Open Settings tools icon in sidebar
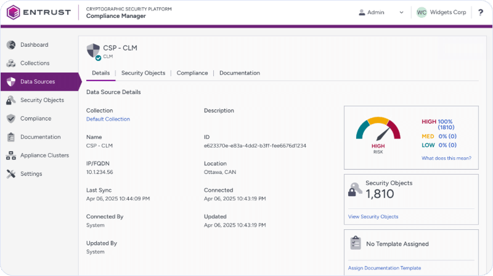This screenshot has height=276, width=493. pyautogui.click(x=10, y=174)
